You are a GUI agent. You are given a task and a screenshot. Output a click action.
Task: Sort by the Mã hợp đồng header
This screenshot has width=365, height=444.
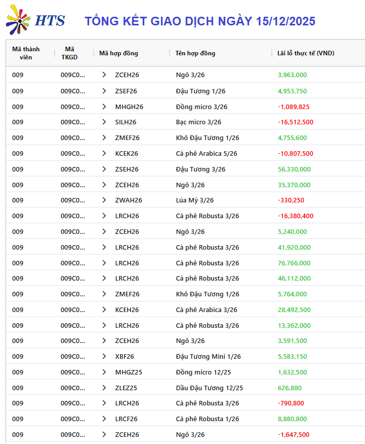coord(118,53)
